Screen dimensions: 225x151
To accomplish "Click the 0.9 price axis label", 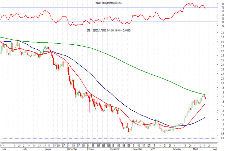I will pos(222,134).
